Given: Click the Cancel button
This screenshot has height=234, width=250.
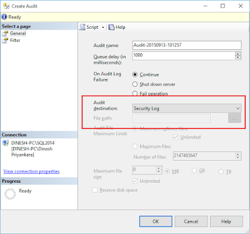Looking at the screenshot, I should (191, 221).
